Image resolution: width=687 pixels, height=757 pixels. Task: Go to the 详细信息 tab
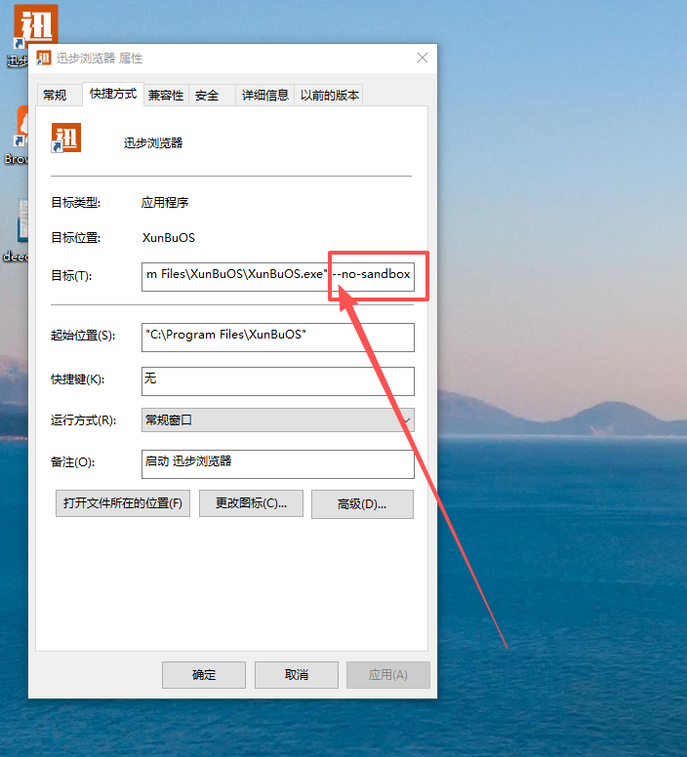[x=265, y=95]
